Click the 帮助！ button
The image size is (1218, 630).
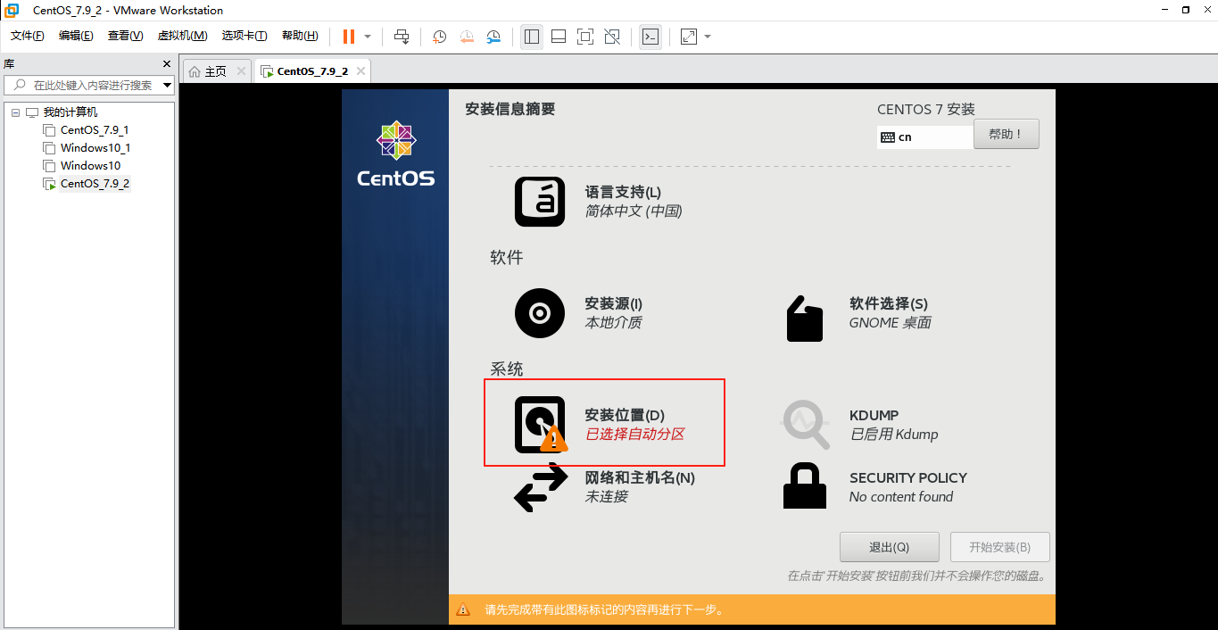pyautogui.click(x=1007, y=134)
